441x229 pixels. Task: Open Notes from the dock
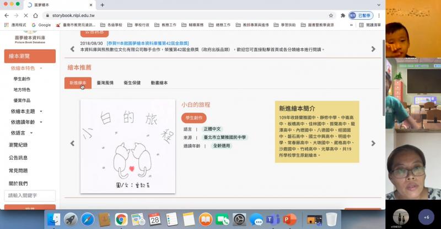point(189,219)
